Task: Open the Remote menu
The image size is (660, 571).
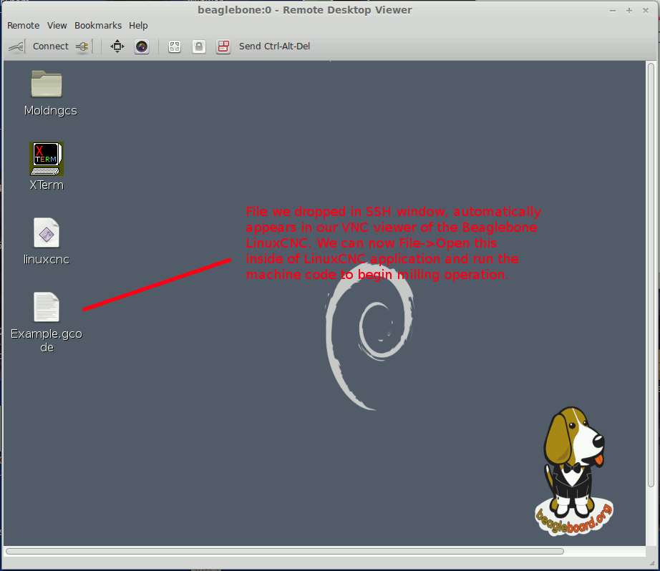Action: coord(23,26)
